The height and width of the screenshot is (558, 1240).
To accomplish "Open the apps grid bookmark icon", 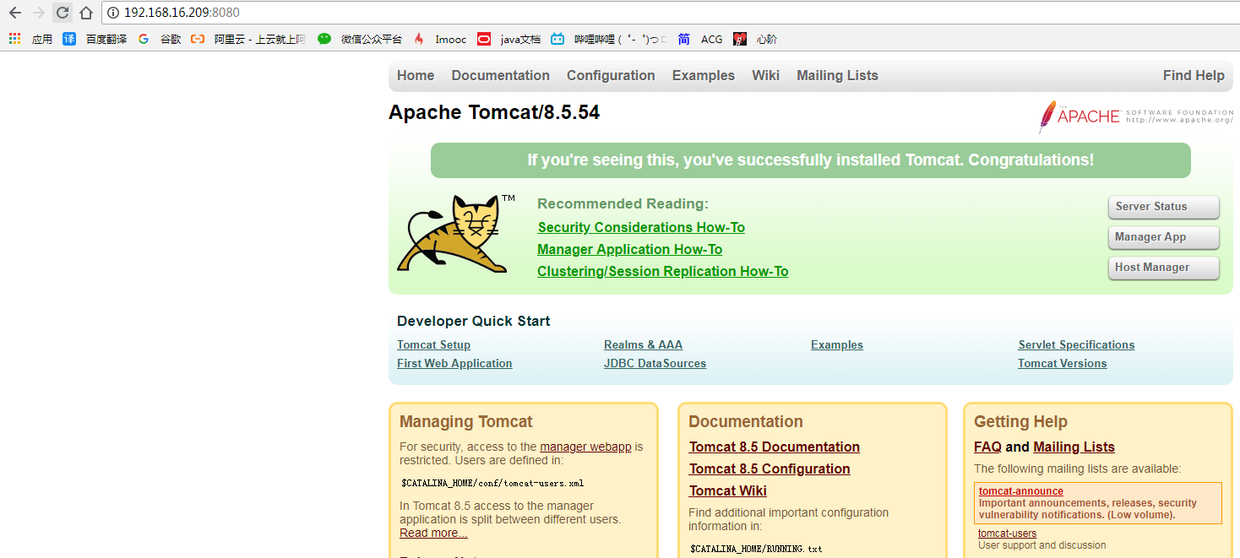I will click(x=14, y=39).
